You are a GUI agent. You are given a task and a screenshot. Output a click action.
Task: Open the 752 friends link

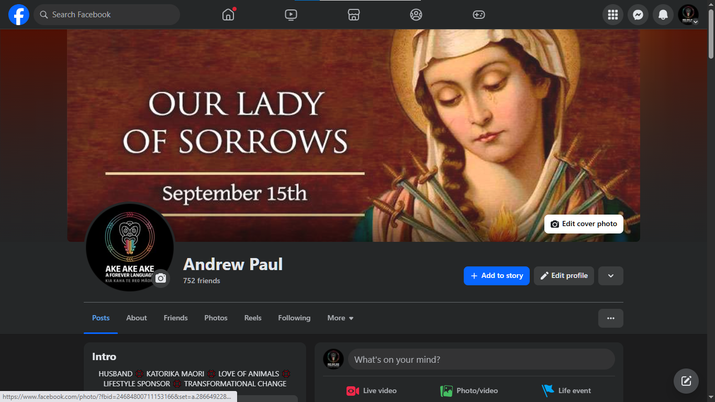(x=202, y=281)
